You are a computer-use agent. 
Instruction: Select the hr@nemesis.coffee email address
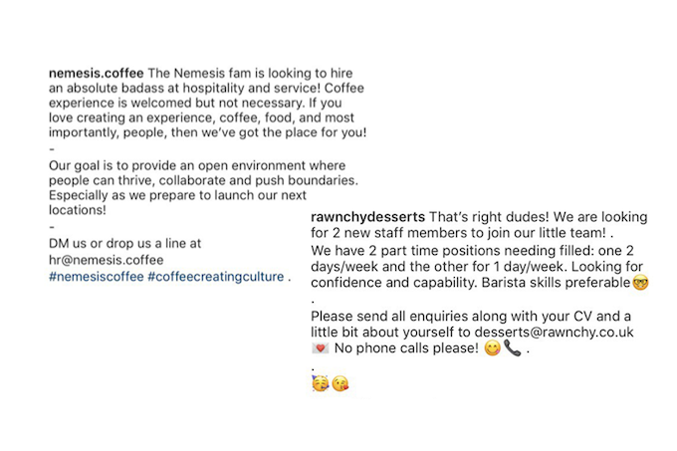(107, 260)
